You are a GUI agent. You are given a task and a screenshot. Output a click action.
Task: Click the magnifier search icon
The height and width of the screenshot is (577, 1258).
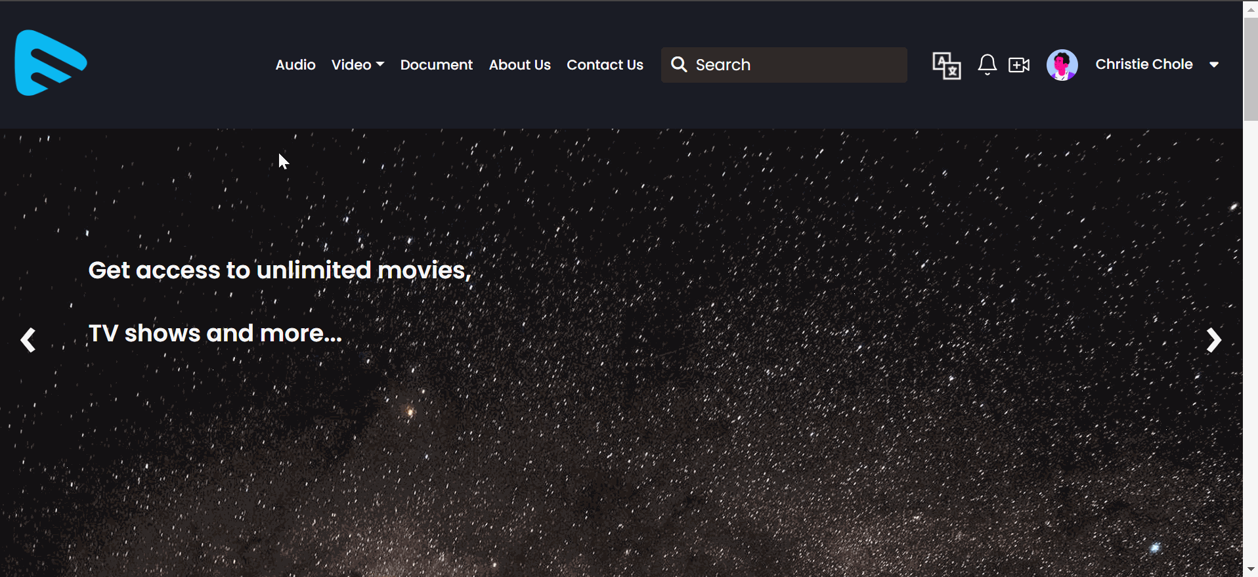679,64
